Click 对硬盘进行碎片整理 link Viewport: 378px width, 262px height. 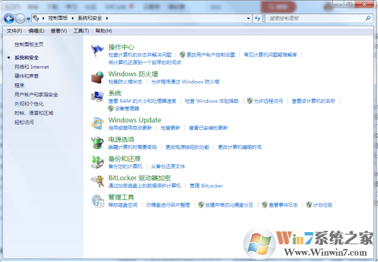click(x=168, y=205)
